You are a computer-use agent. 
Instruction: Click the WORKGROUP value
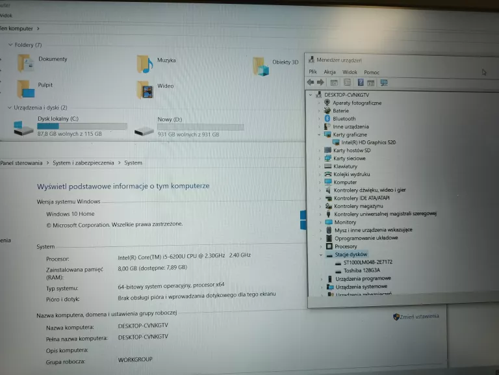135,359
